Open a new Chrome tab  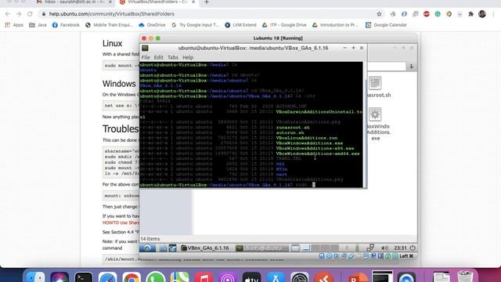[207, 2]
